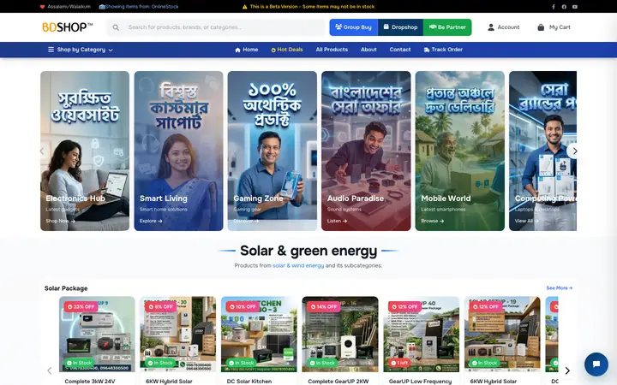Open the About nav item
The image size is (617, 385).
click(368, 50)
